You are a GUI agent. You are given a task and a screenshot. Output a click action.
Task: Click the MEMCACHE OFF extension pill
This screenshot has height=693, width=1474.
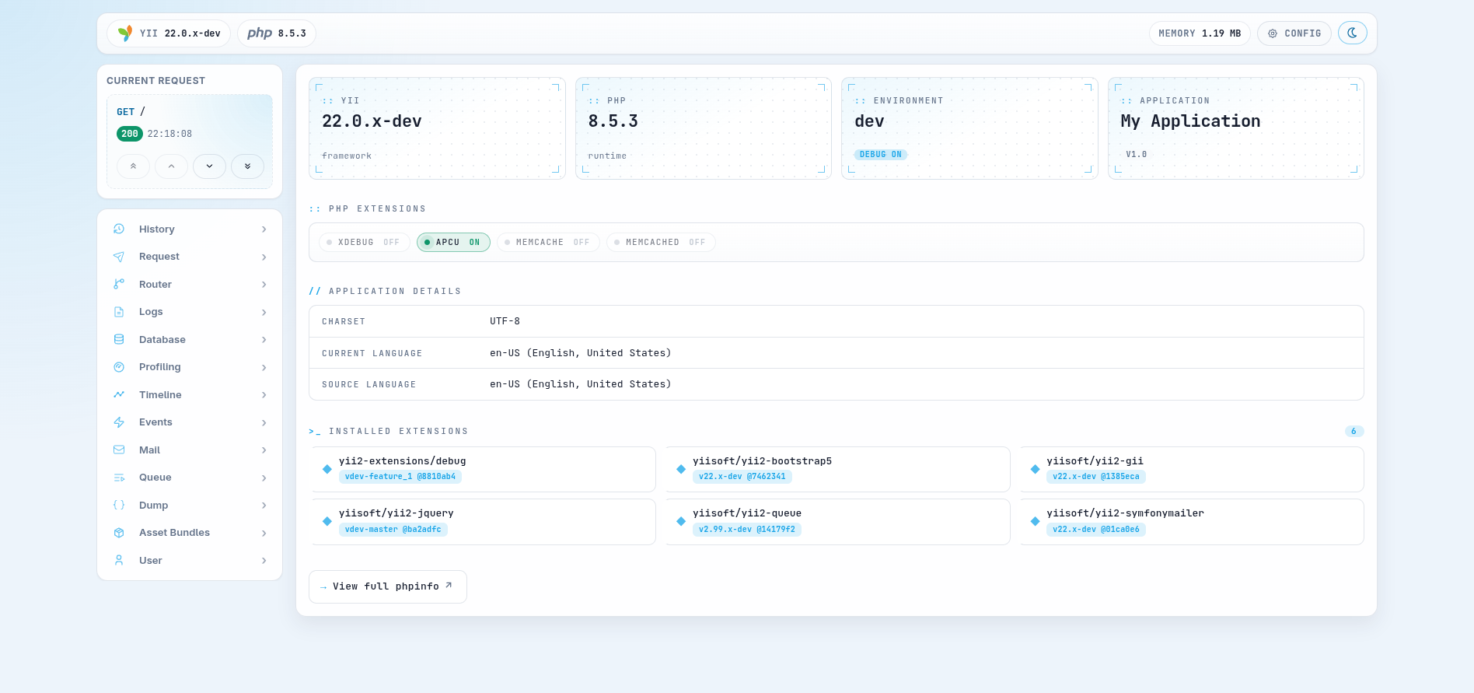pyautogui.click(x=548, y=243)
